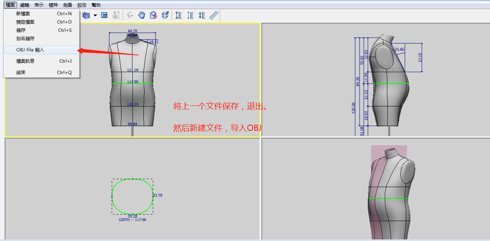Image resolution: width=490 pixels, height=241 pixels.
Task: Open the 幫助 menu
Action: point(96,5)
